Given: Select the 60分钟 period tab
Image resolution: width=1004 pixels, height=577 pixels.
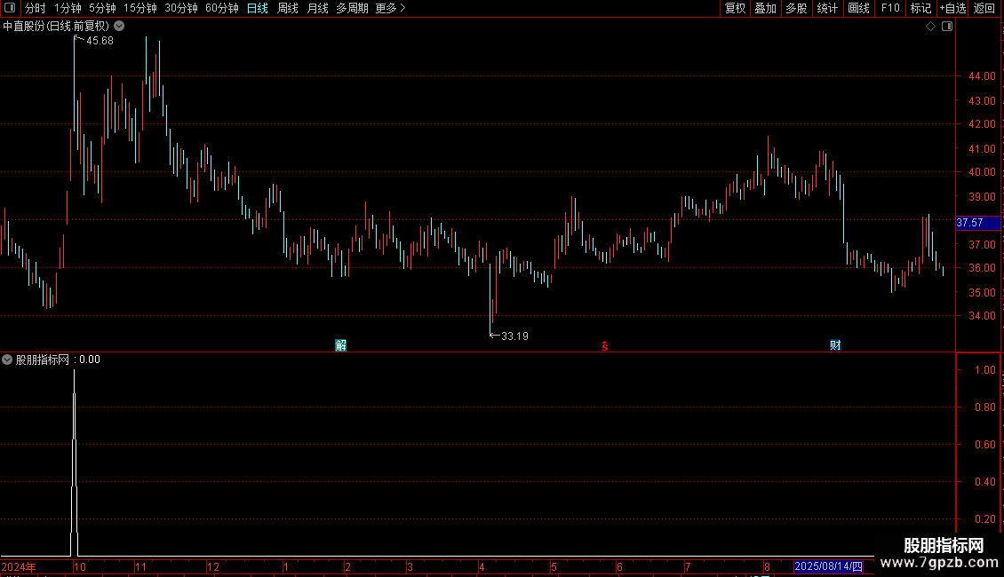Looking at the screenshot, I should tap(221, 8).
